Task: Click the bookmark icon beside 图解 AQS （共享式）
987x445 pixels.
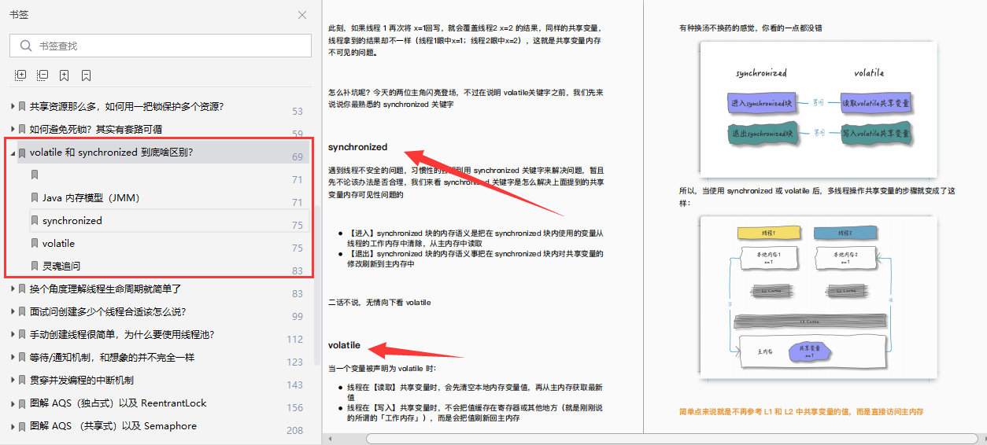Action: pos(22,426)
